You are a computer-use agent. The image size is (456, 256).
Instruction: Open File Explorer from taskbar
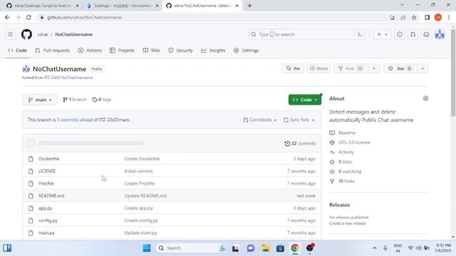point(265,248)
